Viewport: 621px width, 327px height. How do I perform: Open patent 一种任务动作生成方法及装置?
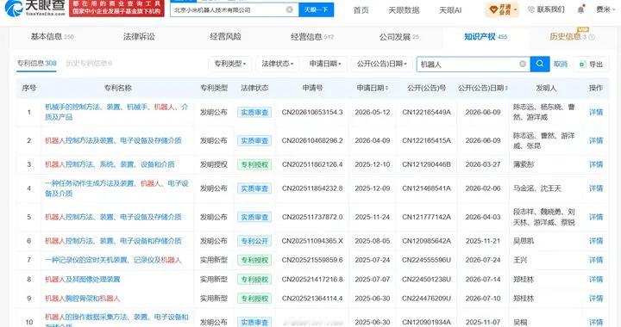click(x=116, y=188)
